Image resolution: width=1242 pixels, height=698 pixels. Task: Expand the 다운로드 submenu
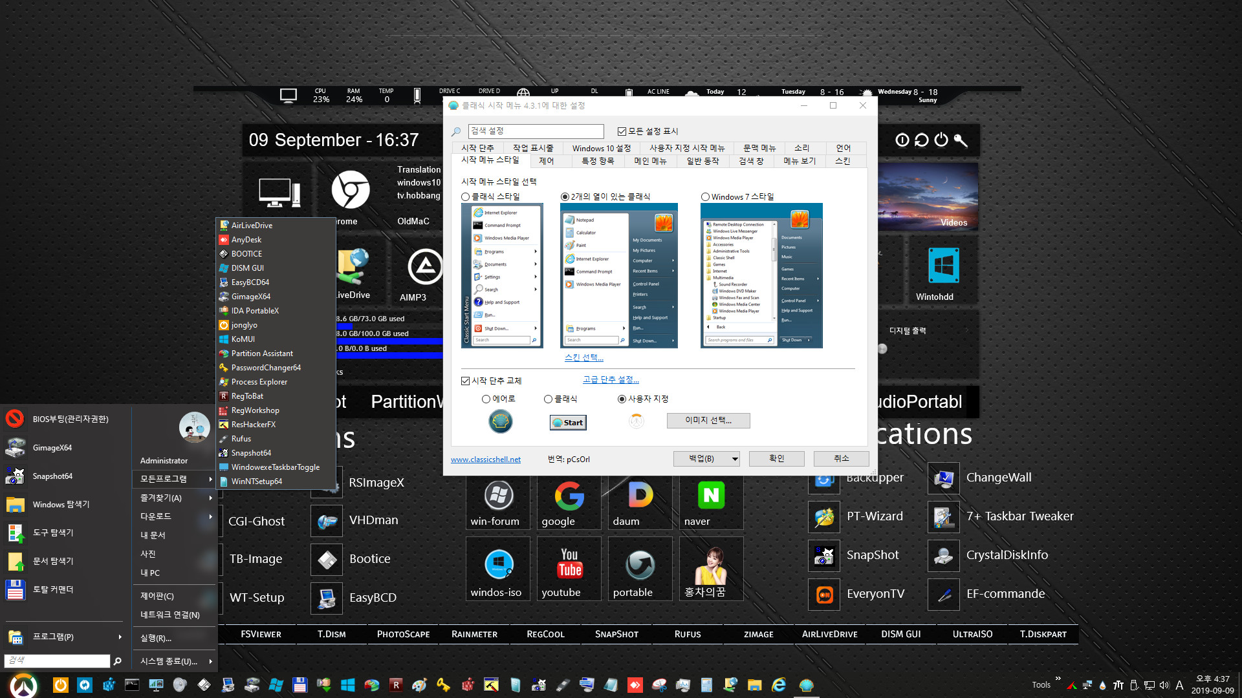(x=174, y=516)
